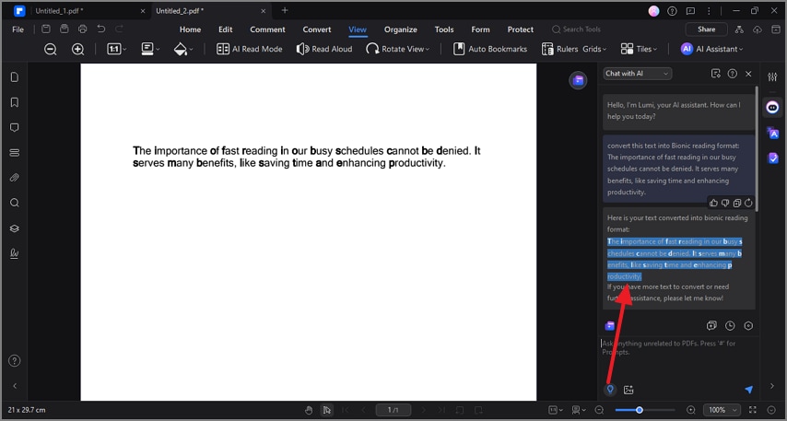Viewport: 787px width, 421px height.
Task: Click the AI panel help icon
Action: pos(733,74)
